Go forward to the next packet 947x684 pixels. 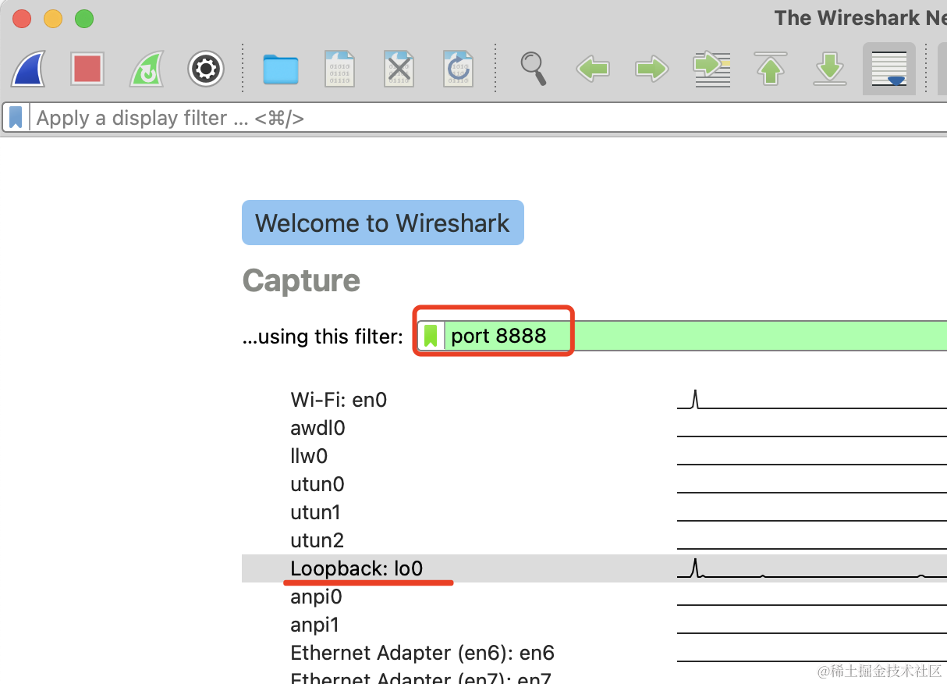click(x=652, y=69)
